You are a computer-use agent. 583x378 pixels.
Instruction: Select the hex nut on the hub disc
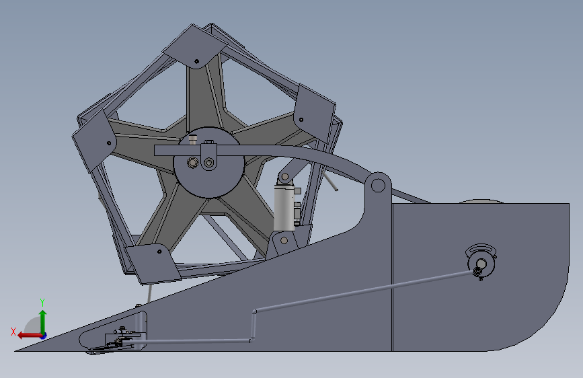192,163
